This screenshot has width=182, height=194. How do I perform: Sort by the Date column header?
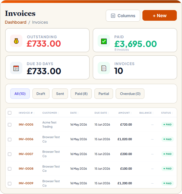pos(74,113)
